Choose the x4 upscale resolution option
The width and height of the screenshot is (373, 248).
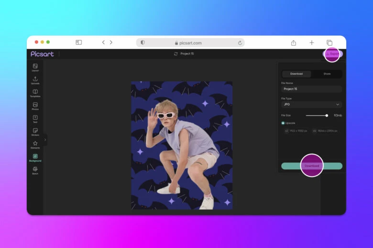point(325,131)
